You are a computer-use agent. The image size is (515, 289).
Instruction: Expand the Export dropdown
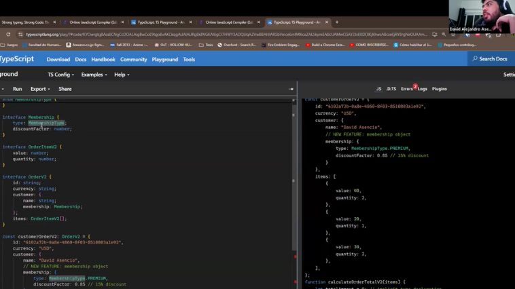[x=40, y=89]
